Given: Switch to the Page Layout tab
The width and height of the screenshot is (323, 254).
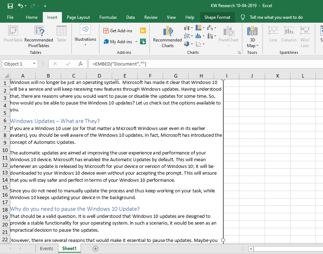Looking at the screenshot, I should [x=78, y=17].
